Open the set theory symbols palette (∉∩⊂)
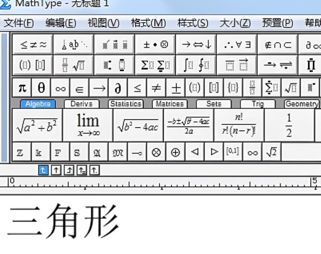Viewport: 321px width, 254px height. coord(277,44)
